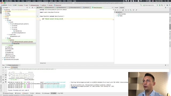The image size is (171, 96).
Task: Click the minus icon in Gradle toolbar
Action: 120,10
